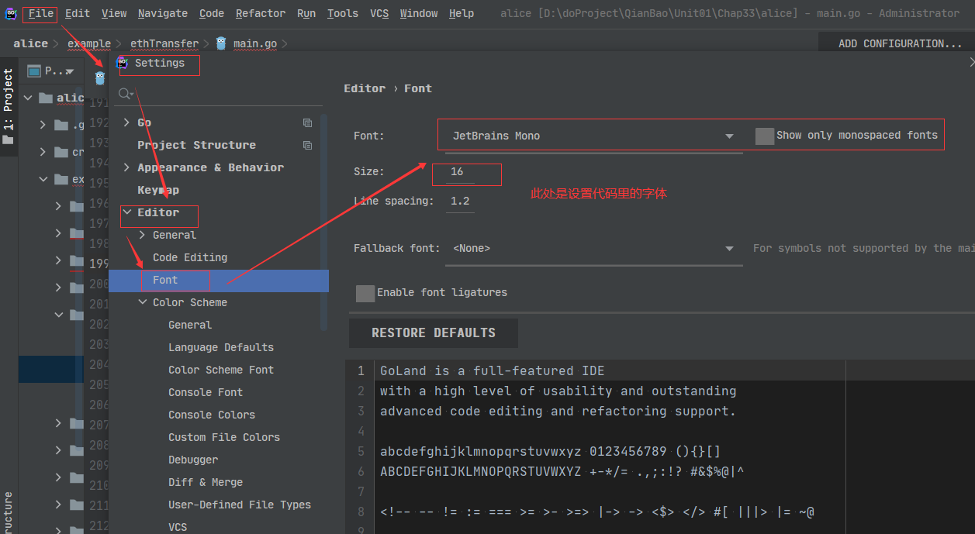
Task: Click the RESTORE DEFAULTS button
Action: click(x=434, y=333)
